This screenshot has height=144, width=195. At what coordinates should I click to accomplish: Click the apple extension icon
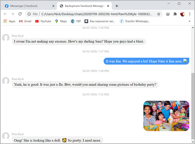(182, 14)
